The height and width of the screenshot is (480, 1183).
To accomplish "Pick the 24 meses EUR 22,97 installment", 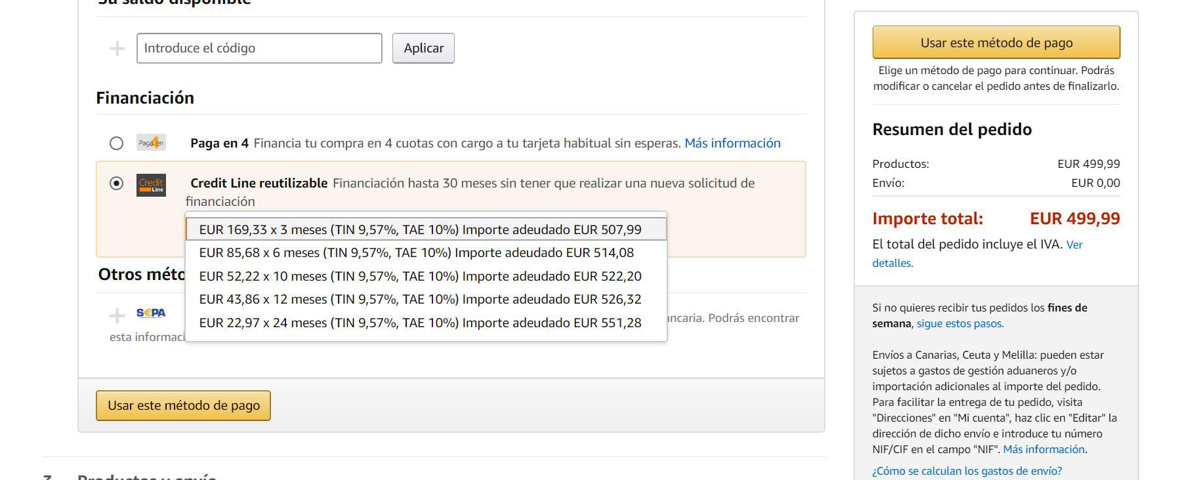I will (420, 323).
